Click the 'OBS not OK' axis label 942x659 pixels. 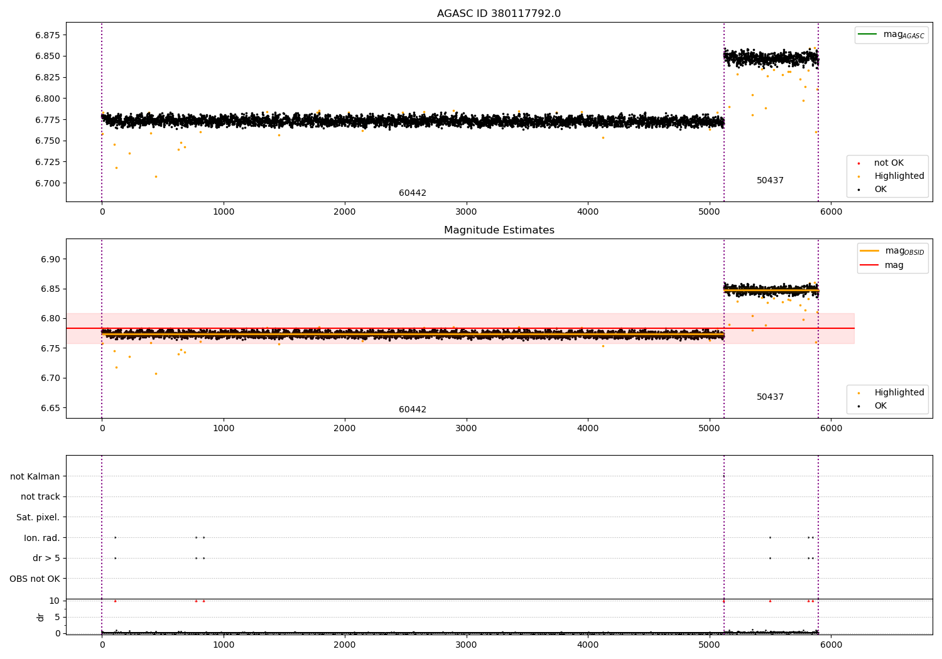[x=35, y=579]
